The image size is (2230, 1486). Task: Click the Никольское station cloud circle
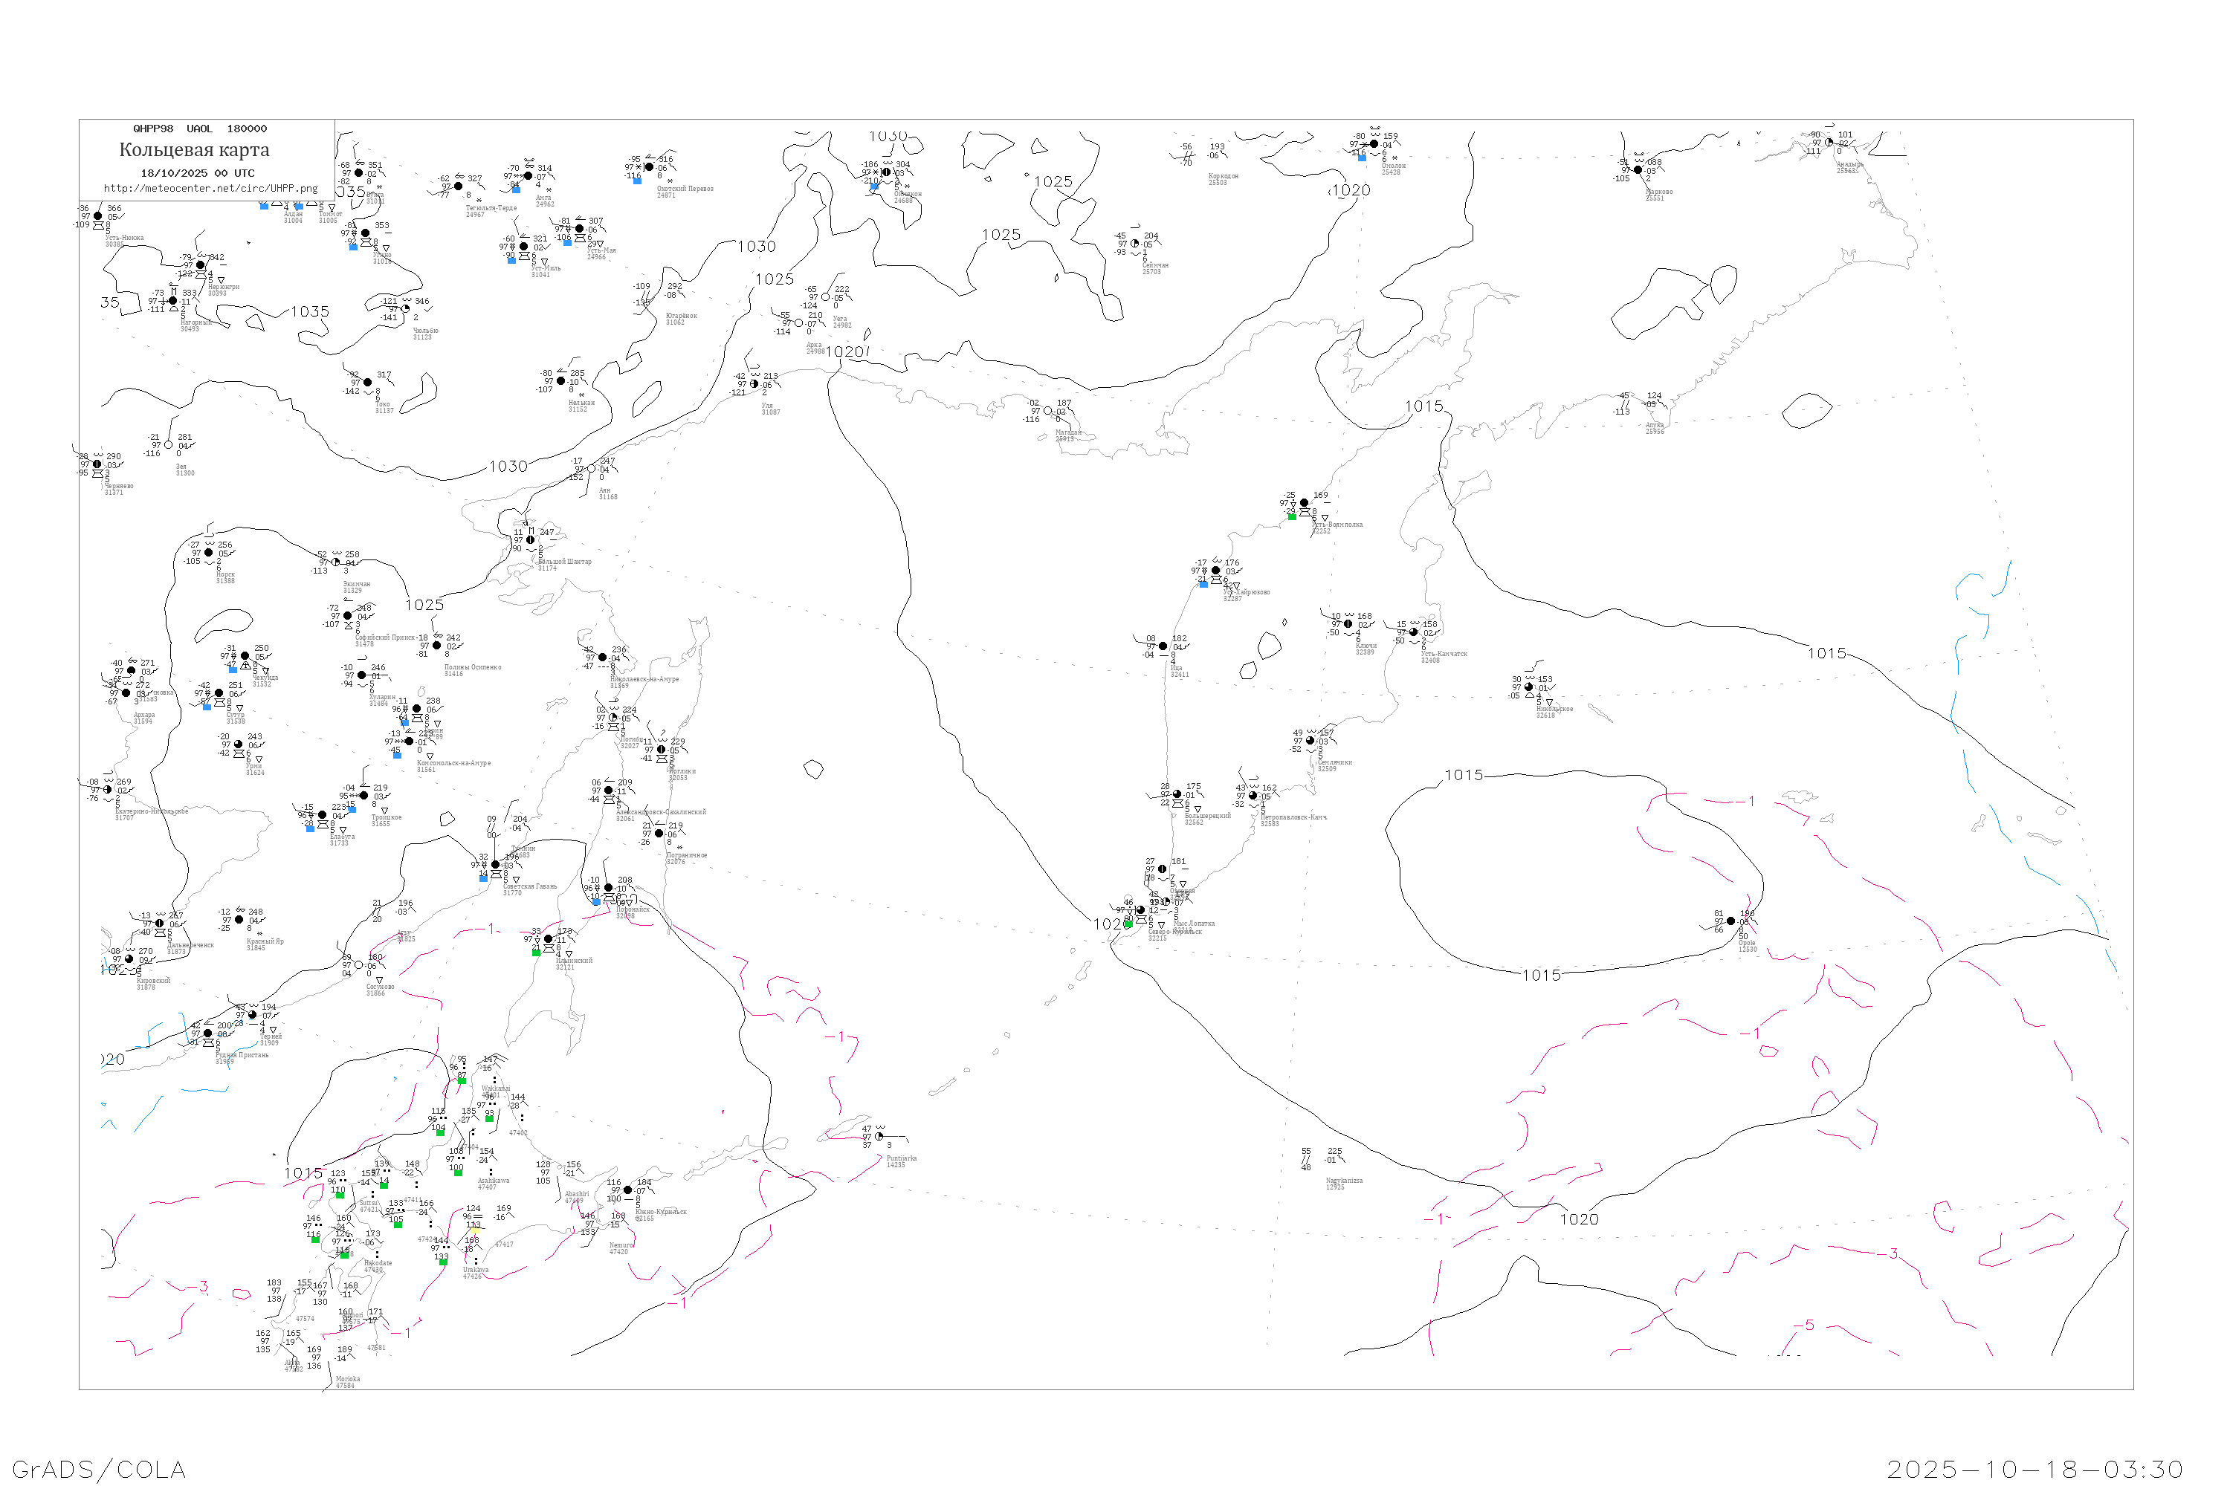[x=1528, y=687]
